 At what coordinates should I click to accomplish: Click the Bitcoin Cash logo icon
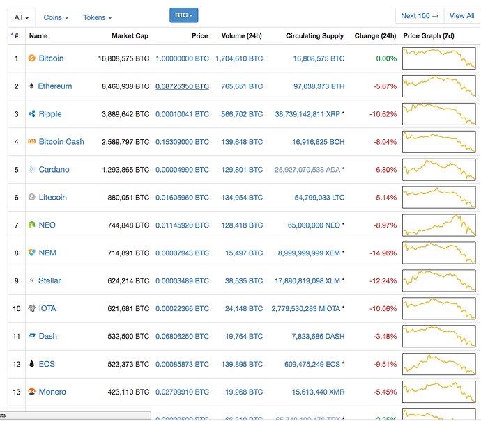pyautogui.click(x=31, y=141)
